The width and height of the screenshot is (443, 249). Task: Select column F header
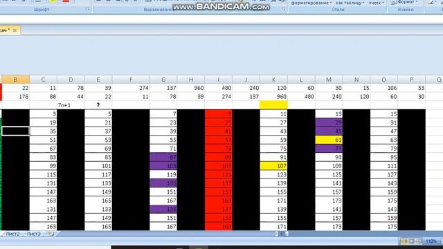pos(131,80)
